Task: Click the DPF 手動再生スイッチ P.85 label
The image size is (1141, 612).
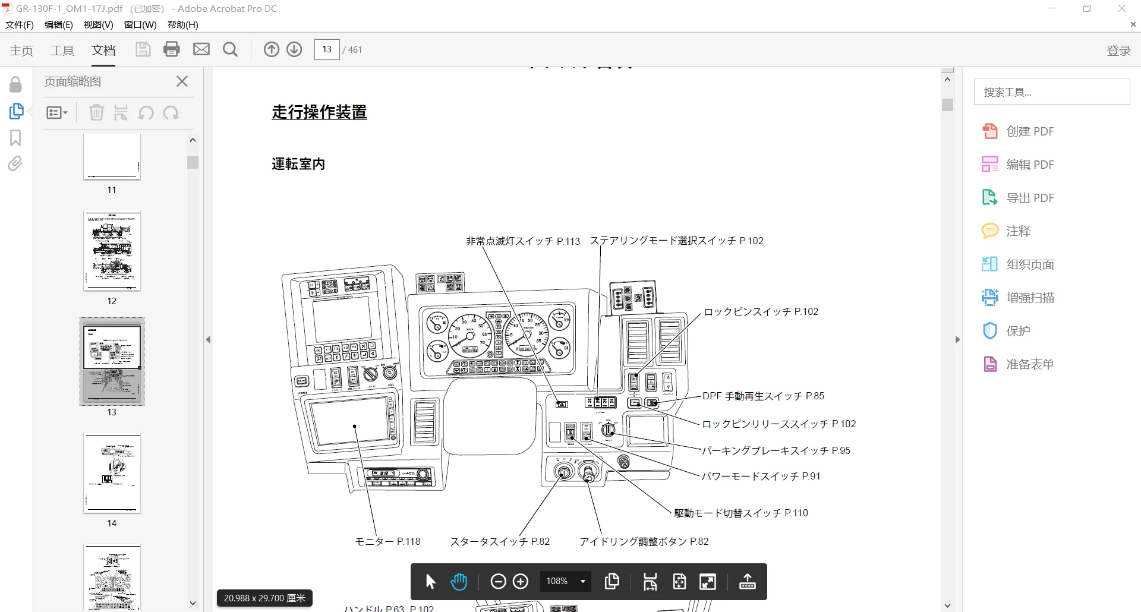Action: [x=763, y=396]
